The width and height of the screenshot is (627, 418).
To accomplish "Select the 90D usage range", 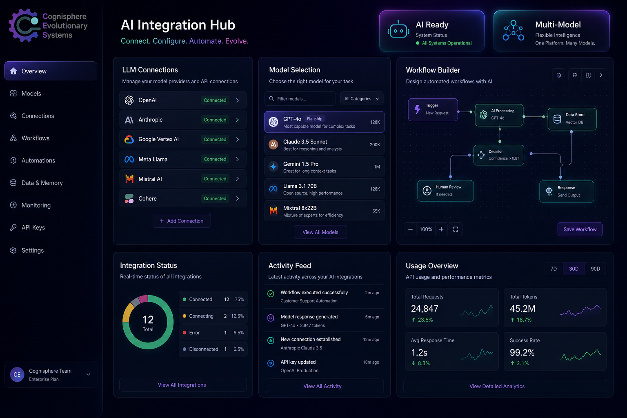I will (595, 269).
